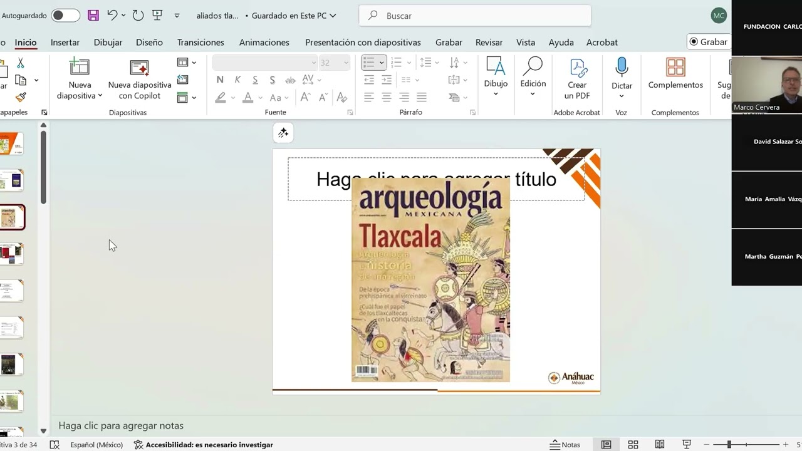
Task: Click the Undo arrow icon
Action: point(112,15)
